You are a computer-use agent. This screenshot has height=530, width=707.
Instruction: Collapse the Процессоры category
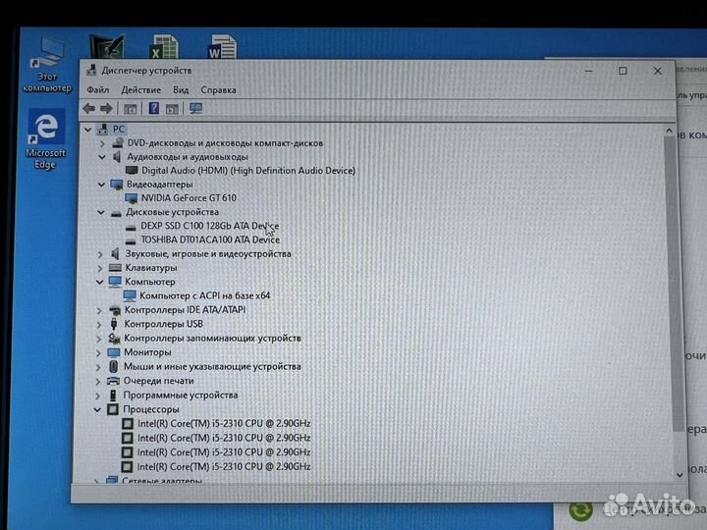[97, 410]
